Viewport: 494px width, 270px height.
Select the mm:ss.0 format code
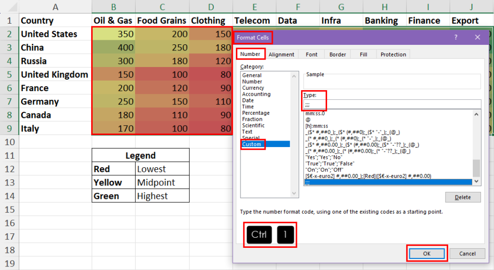(x=315, y=114)
